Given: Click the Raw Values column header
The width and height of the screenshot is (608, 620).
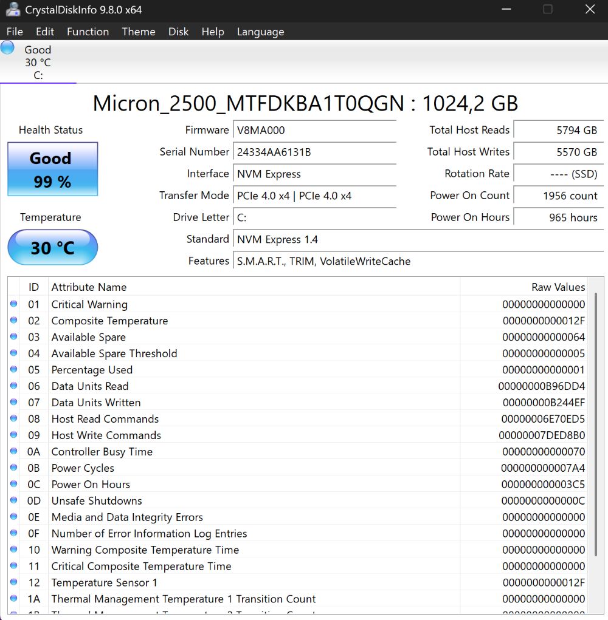Looking at the screenshot, I should [524, 287].
